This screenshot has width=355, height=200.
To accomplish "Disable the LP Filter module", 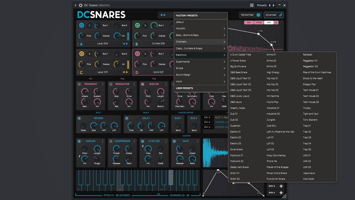I will (143, 141).
